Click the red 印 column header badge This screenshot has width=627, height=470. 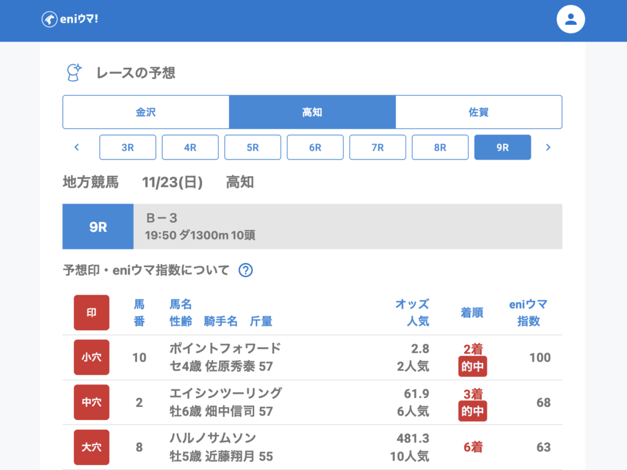(x=91, y=312)
